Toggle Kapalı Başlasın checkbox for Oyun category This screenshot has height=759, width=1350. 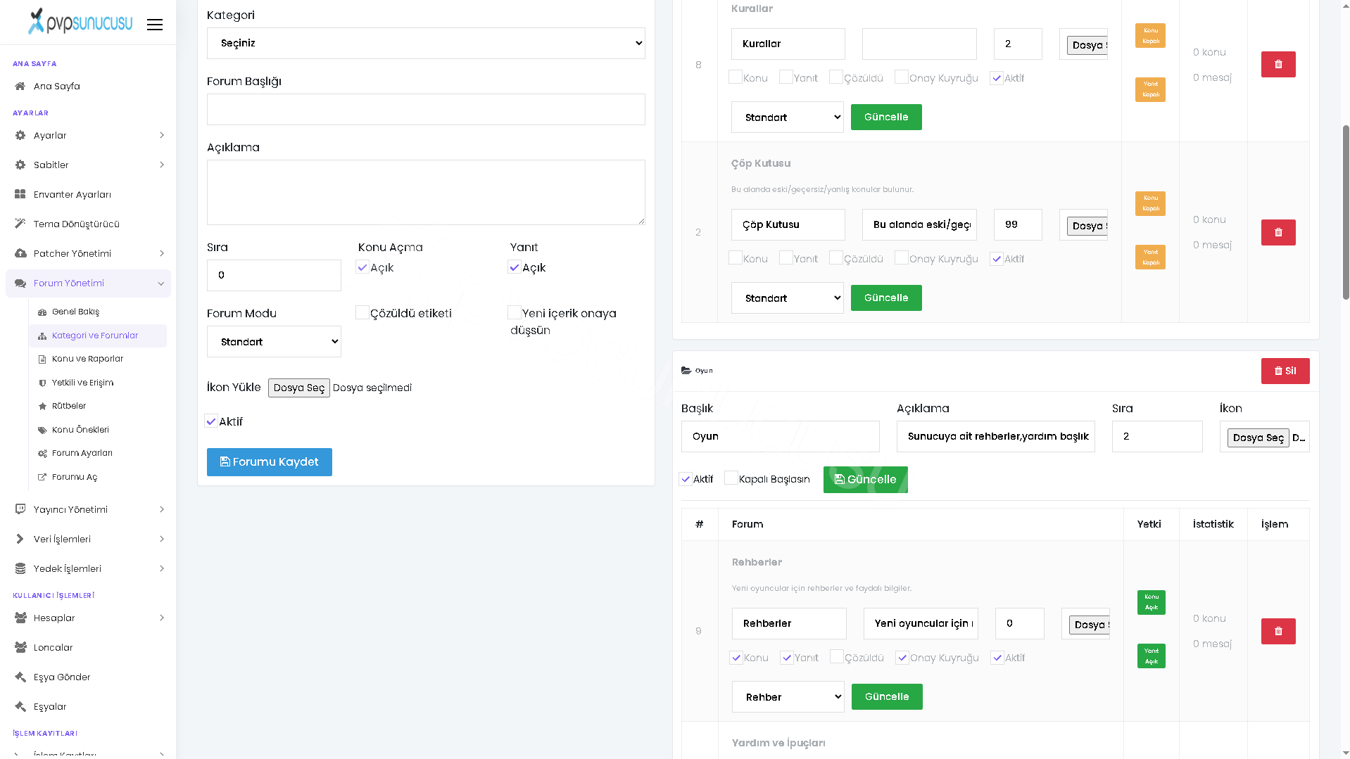[731, 478]
